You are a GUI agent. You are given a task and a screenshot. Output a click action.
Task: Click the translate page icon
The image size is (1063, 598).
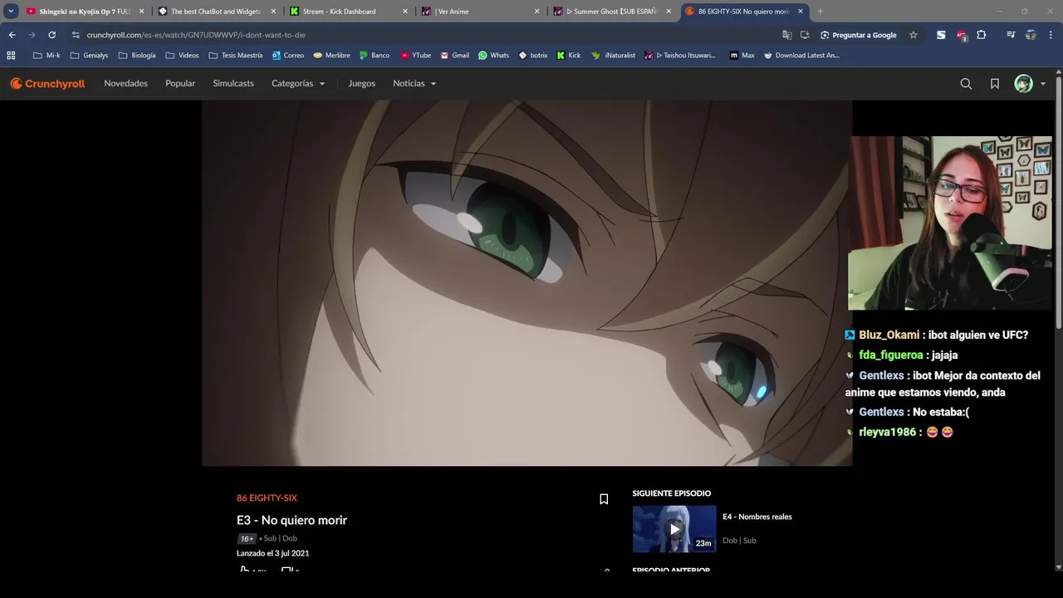tap(786, 35)
